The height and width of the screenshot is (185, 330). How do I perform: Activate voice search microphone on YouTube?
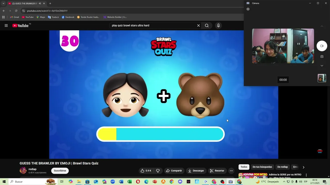point(218,25)
